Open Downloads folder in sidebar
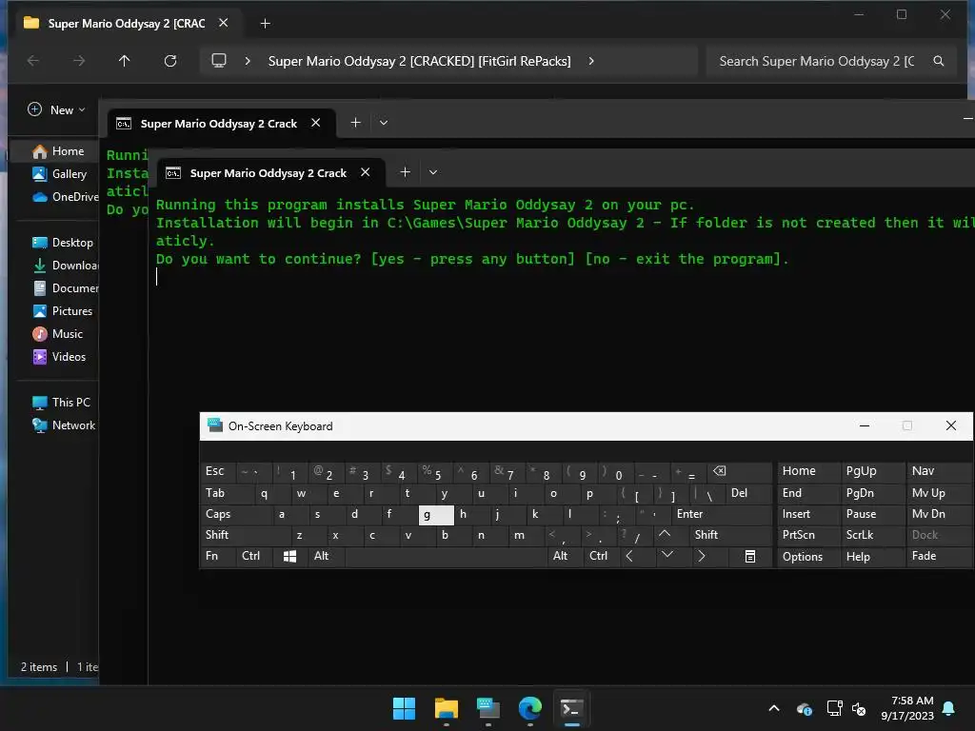The height and width of the screenshot is (731, 975). 65,266
